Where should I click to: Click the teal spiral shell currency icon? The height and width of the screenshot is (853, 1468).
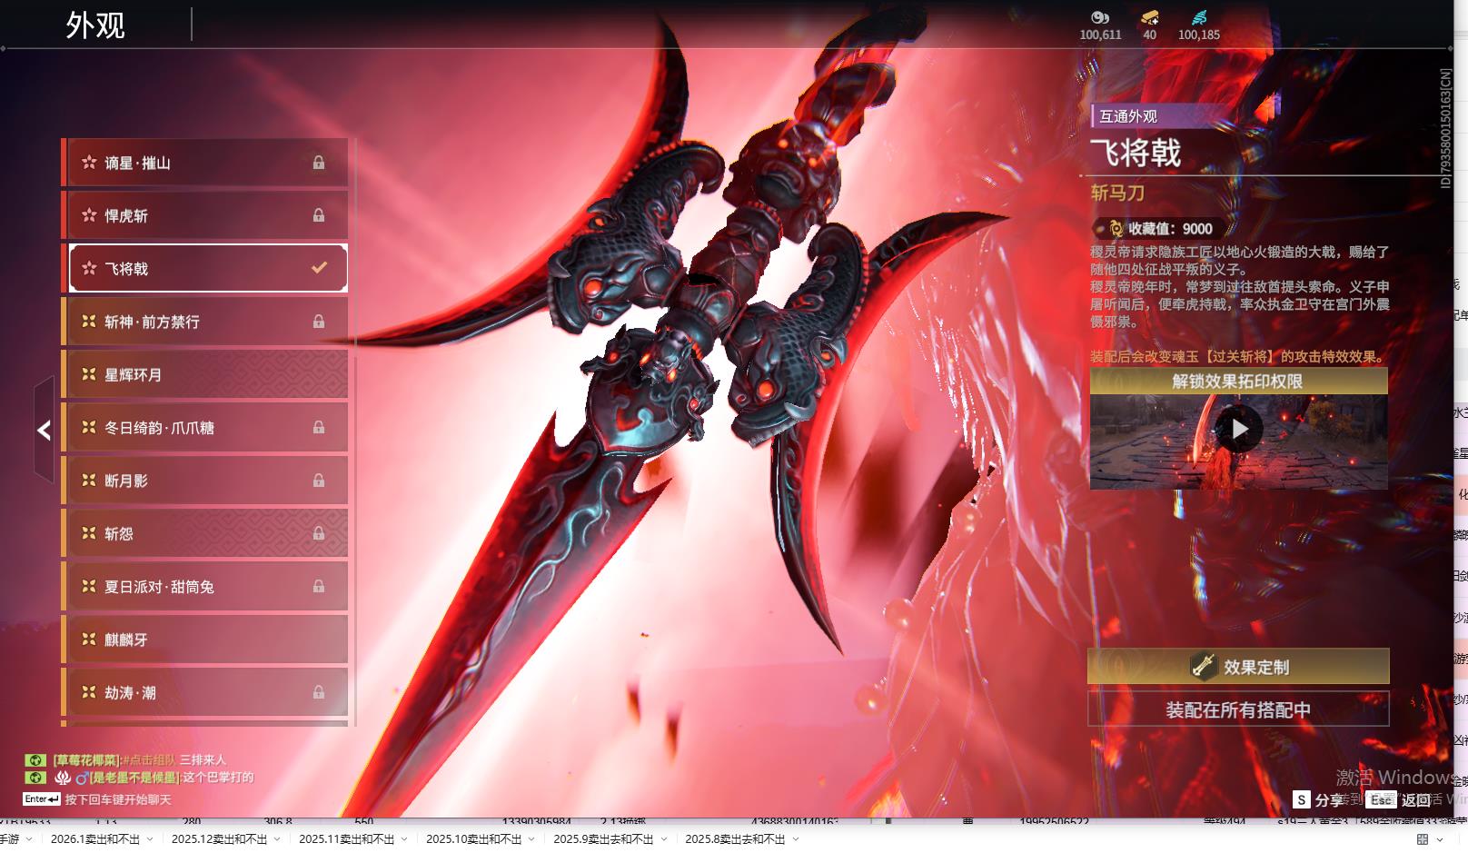click(x=1199, y=17)
